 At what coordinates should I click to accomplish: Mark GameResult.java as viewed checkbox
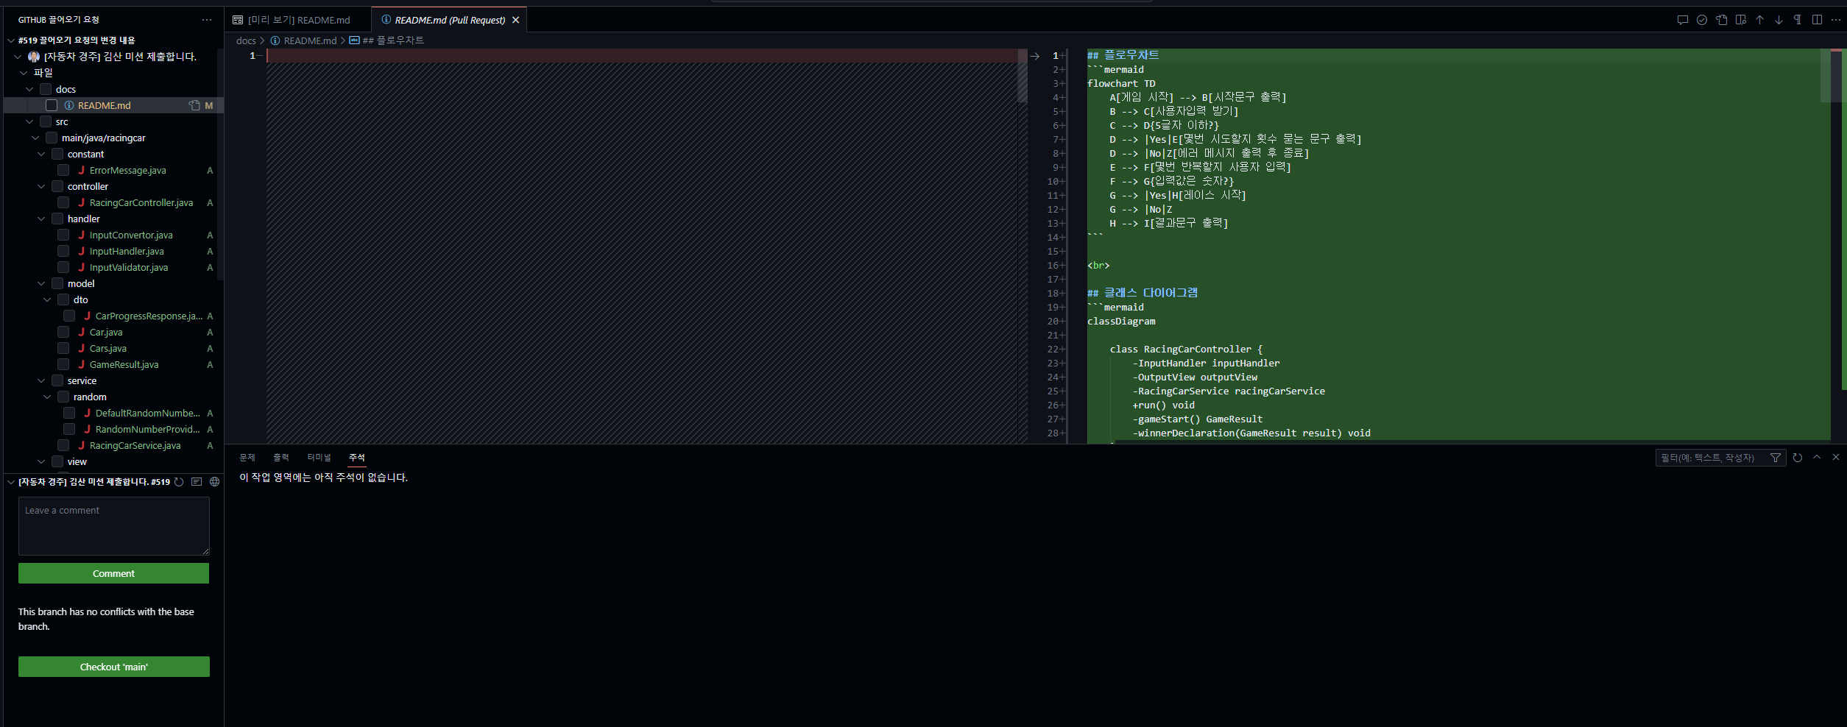coord(63,364)
